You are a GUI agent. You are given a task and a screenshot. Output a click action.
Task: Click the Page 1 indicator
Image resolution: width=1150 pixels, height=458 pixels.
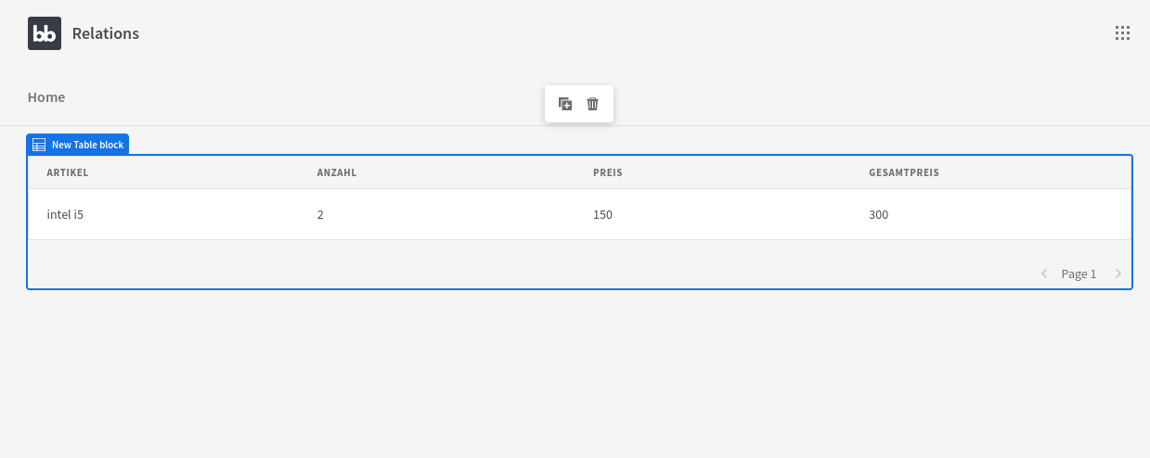point(1079,274)
